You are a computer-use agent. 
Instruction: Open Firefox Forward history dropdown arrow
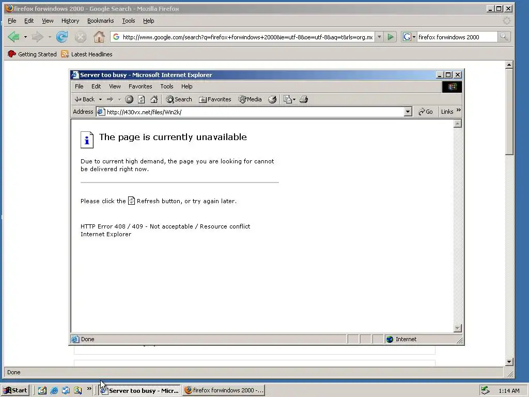pyautogui.click(x=50, y=37)
